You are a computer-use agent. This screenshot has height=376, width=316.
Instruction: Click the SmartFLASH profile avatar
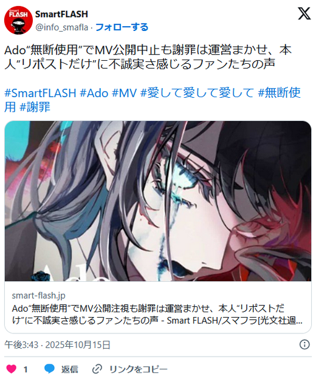(18, 20)
